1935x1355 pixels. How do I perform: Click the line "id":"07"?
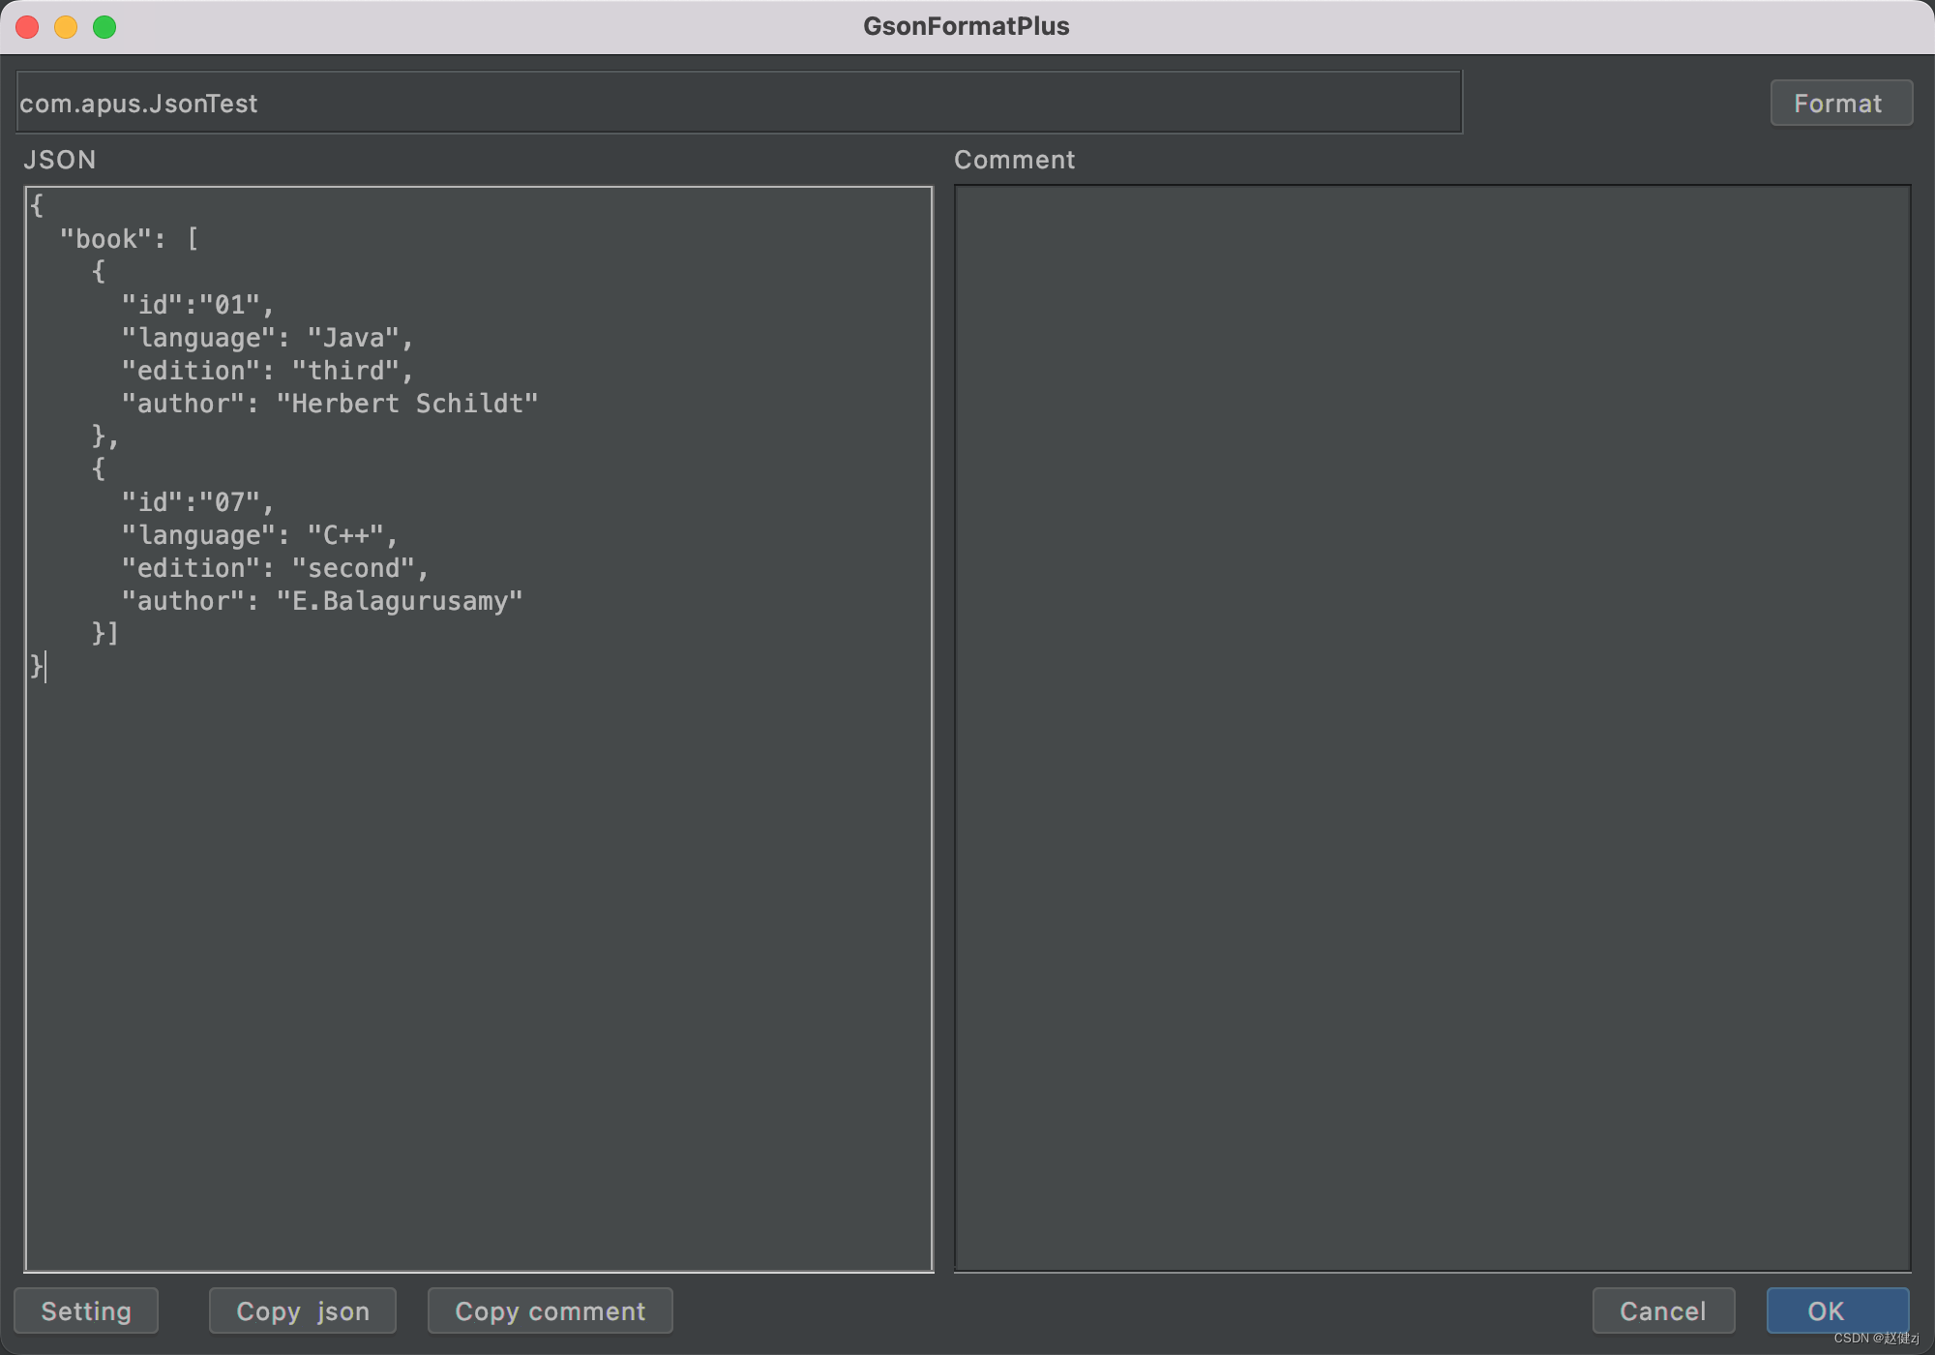198,502
